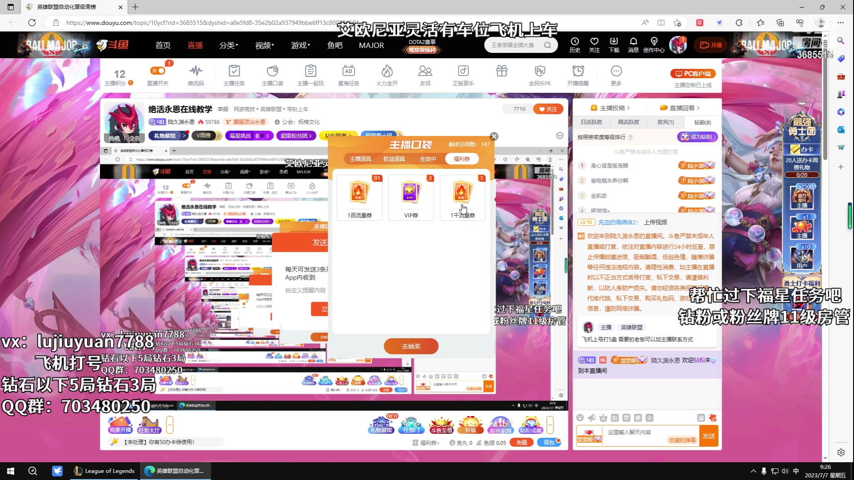Click the chat input field
Viewport: 854px width, 480px height.
click(650, 436)
